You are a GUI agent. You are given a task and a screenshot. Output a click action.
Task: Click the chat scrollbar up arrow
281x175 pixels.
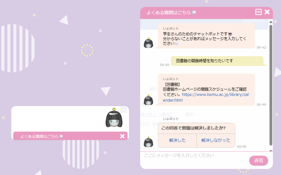[271, 22]
